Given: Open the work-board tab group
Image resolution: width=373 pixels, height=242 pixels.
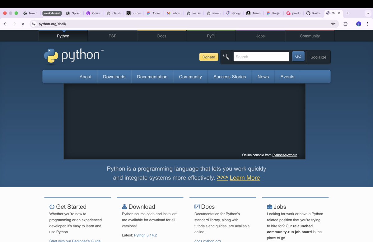Looking at the screenshot, I should 52,13.
